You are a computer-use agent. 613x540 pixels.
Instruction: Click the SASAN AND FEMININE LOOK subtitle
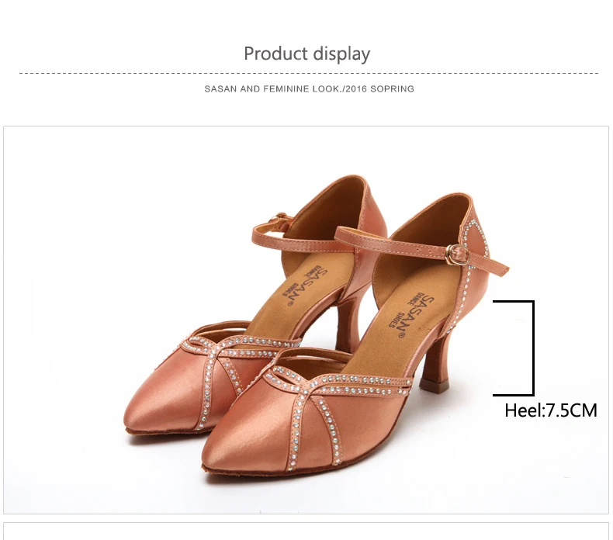(310, 88)
